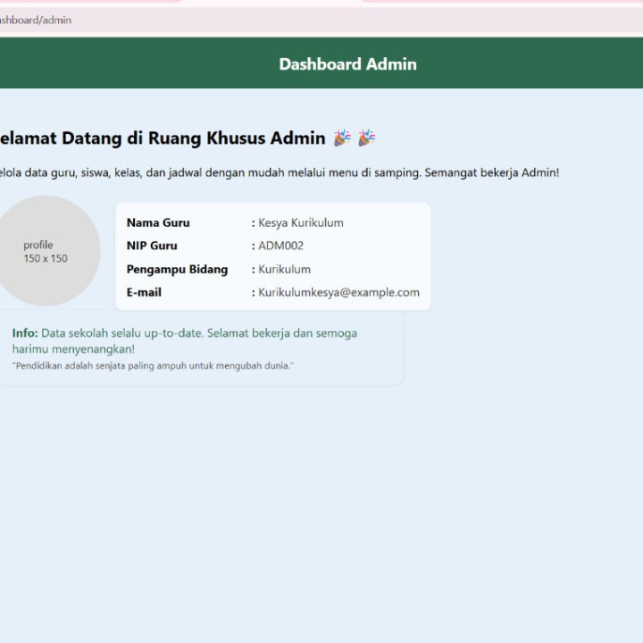Click the Dashboard Admin header title
Viewport: 643px width, 643px height.
coord(347,64)
